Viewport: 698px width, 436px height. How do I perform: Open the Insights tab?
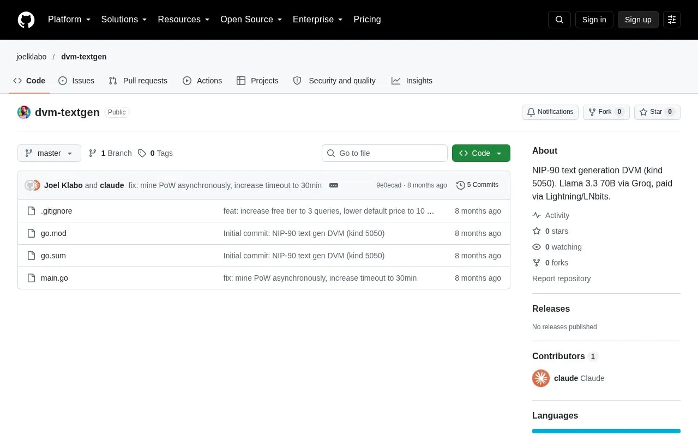tap(412, 81)
